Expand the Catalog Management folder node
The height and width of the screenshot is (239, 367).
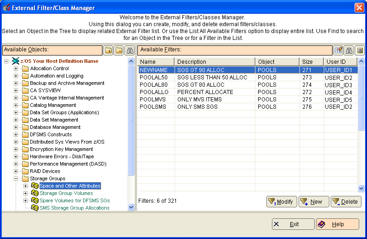16,106
